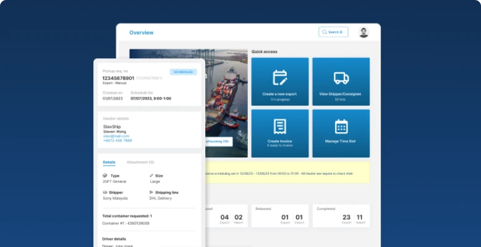Click the Quick access heading
This screenshot has width=481, height=247.
[265, 51]
